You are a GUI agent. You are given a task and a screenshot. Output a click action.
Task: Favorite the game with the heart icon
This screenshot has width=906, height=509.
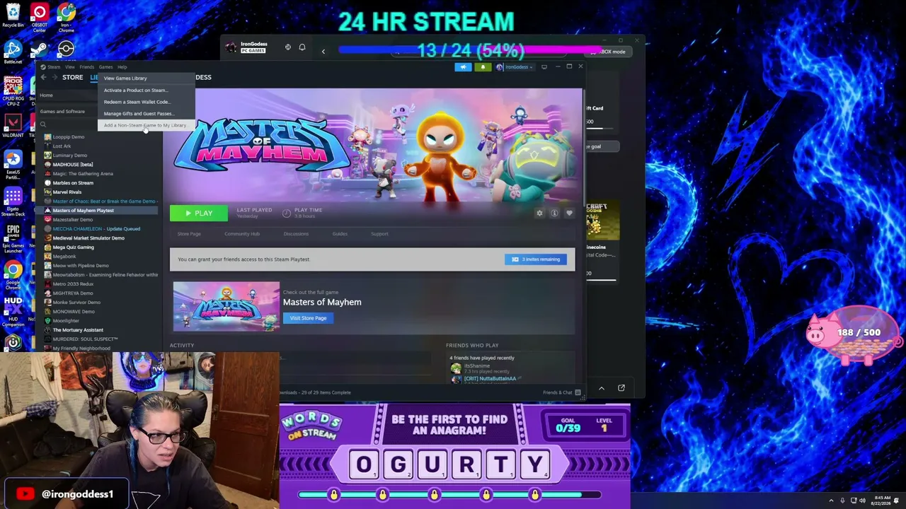tap(569, 213)
